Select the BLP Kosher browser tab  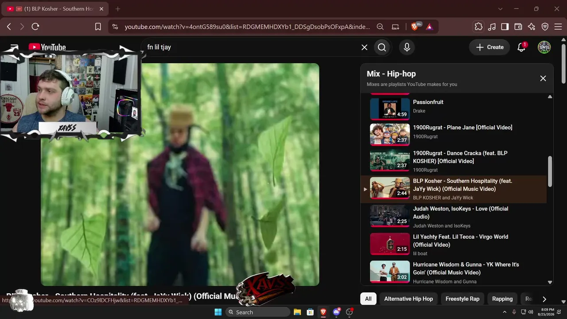[54, 9]
